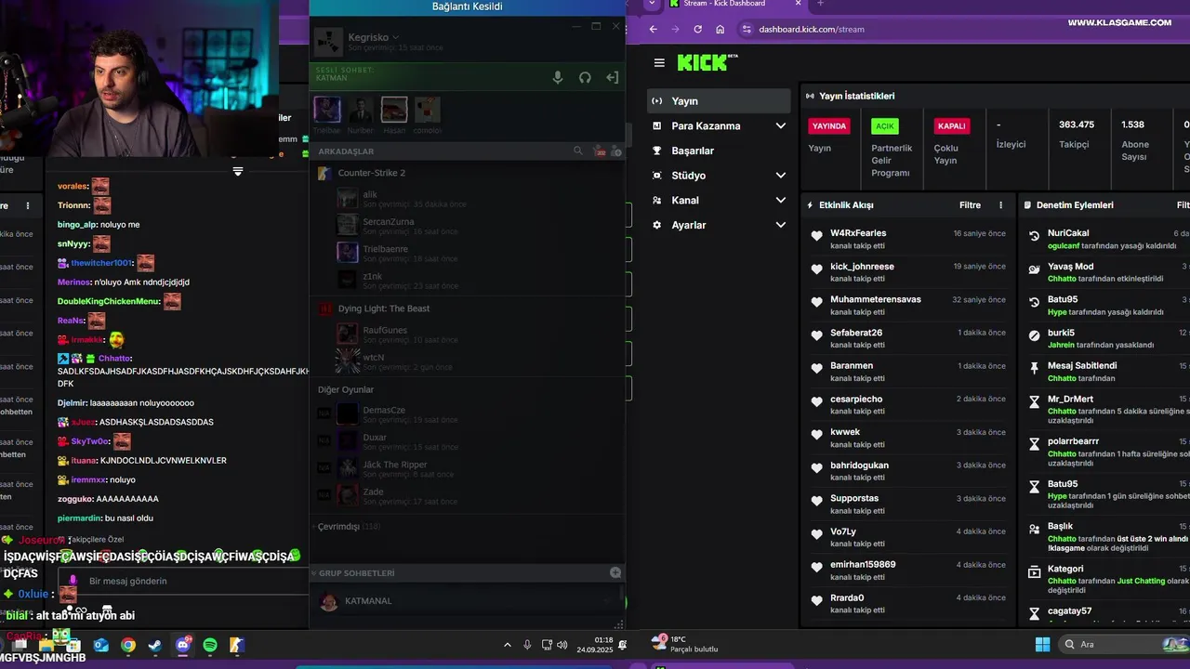Open Steam from the taskbar
Screen dimensions: 1190x669
(x=155, y=645)
